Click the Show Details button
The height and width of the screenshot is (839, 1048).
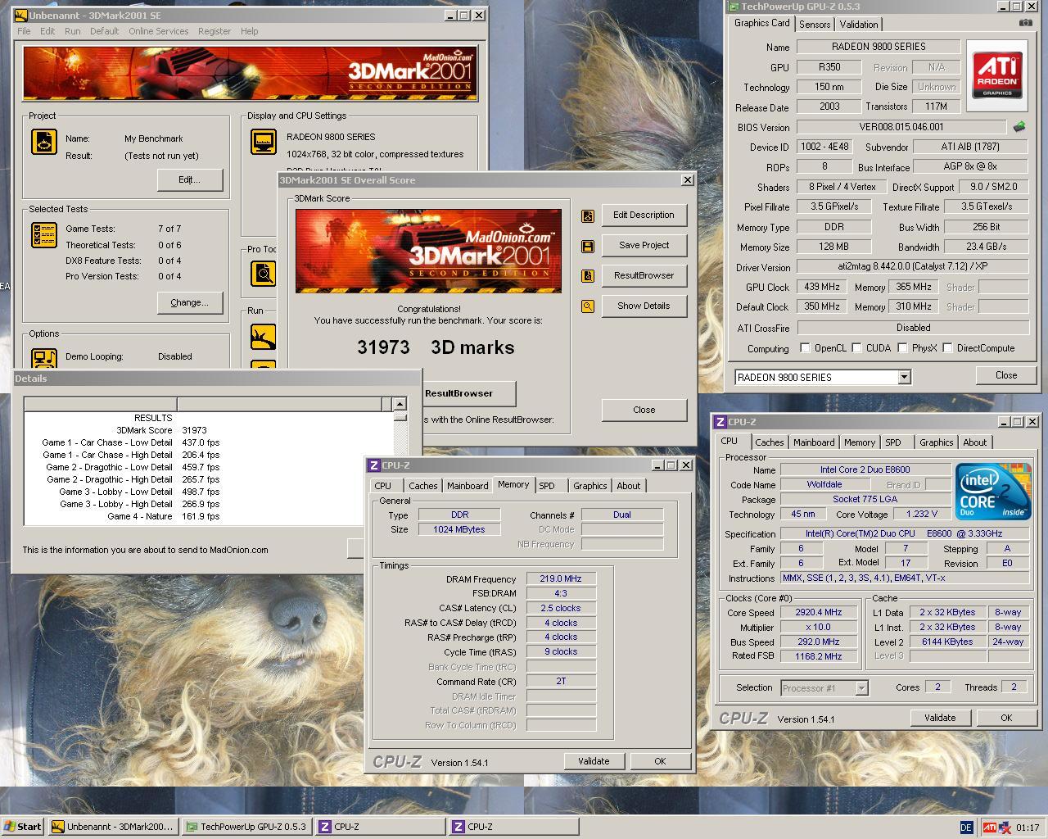click(644, 306)
